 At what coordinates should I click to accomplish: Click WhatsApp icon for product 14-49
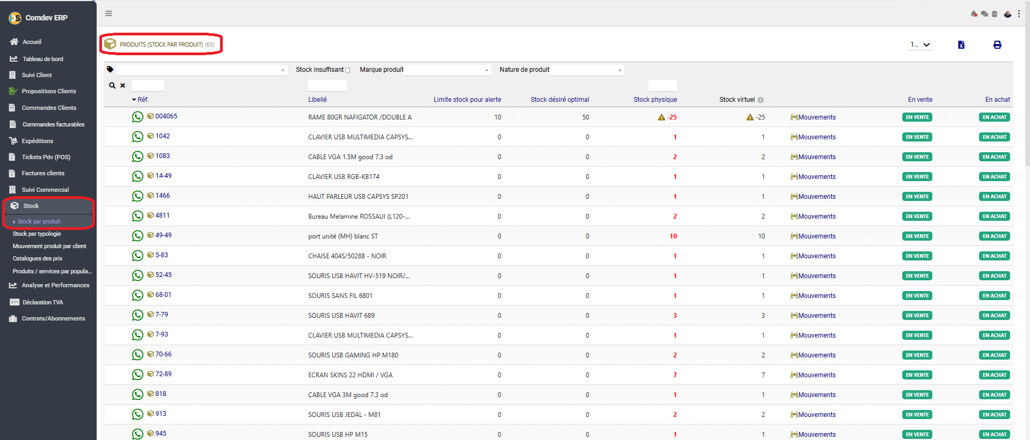click(137, 176)
